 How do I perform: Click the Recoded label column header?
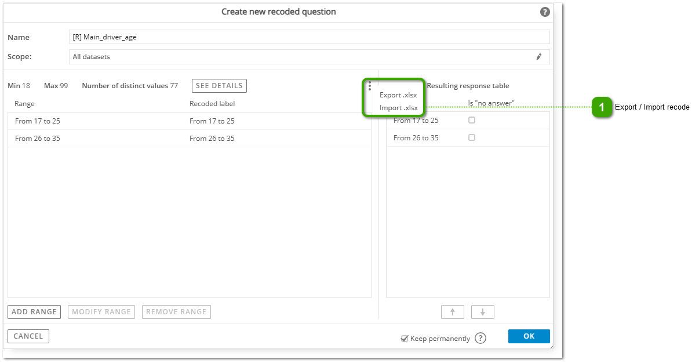click(212, 104)
